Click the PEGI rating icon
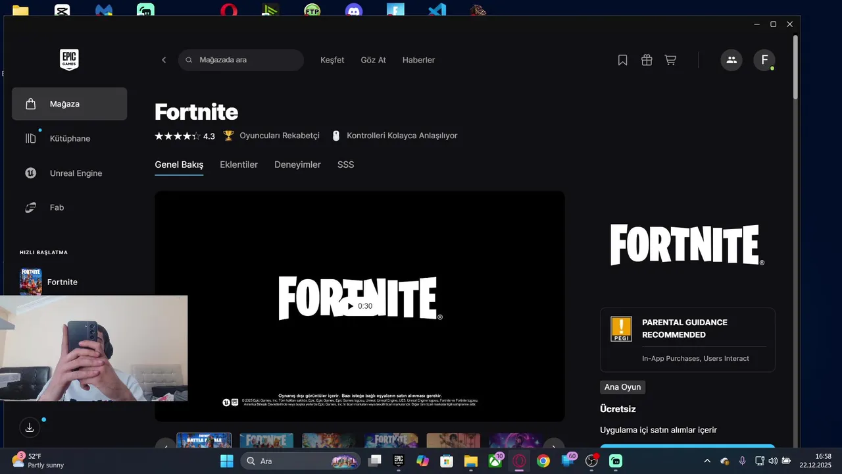 point(621,329)
